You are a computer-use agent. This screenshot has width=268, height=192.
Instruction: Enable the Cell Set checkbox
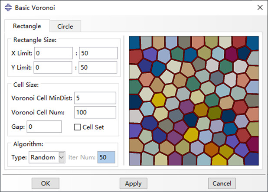click(x=78, y=127)
